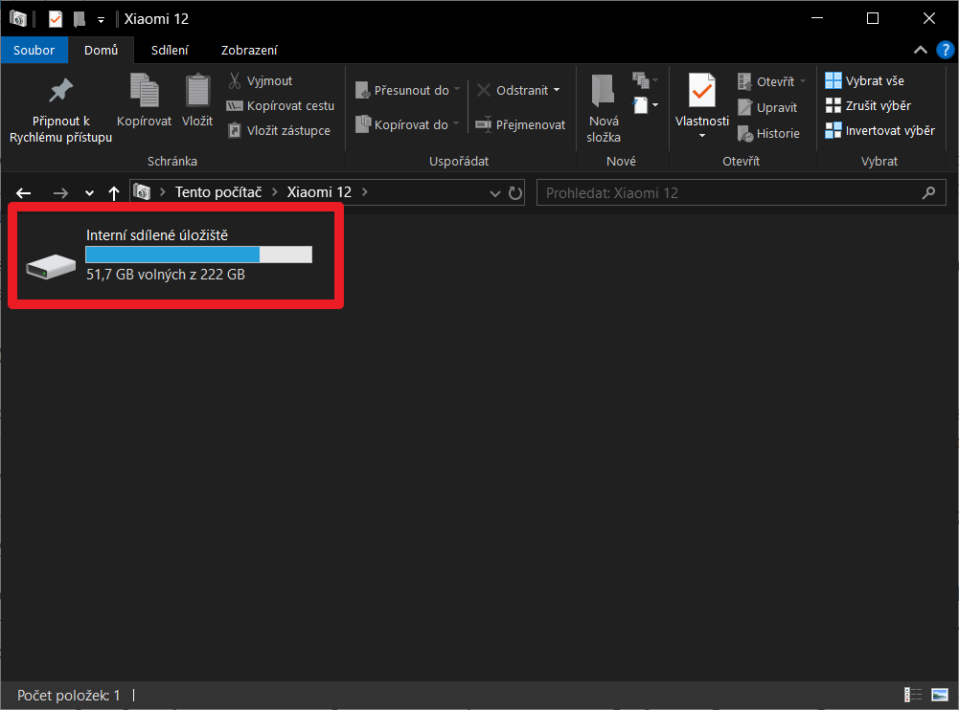Click the refresh icon in address bar
The image size is (959, 710).
[x=515, y=193]
